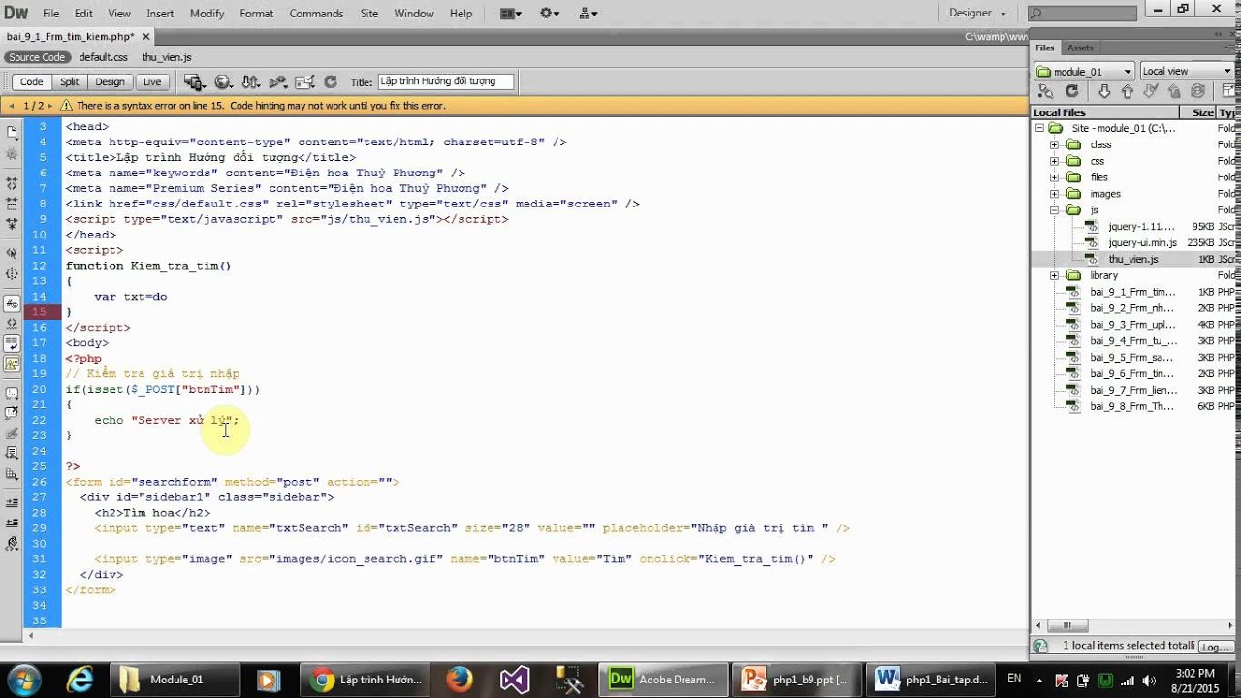Screen dimensions: 1241x698
Task: Open the Insert menu
Action: (160, 14)
